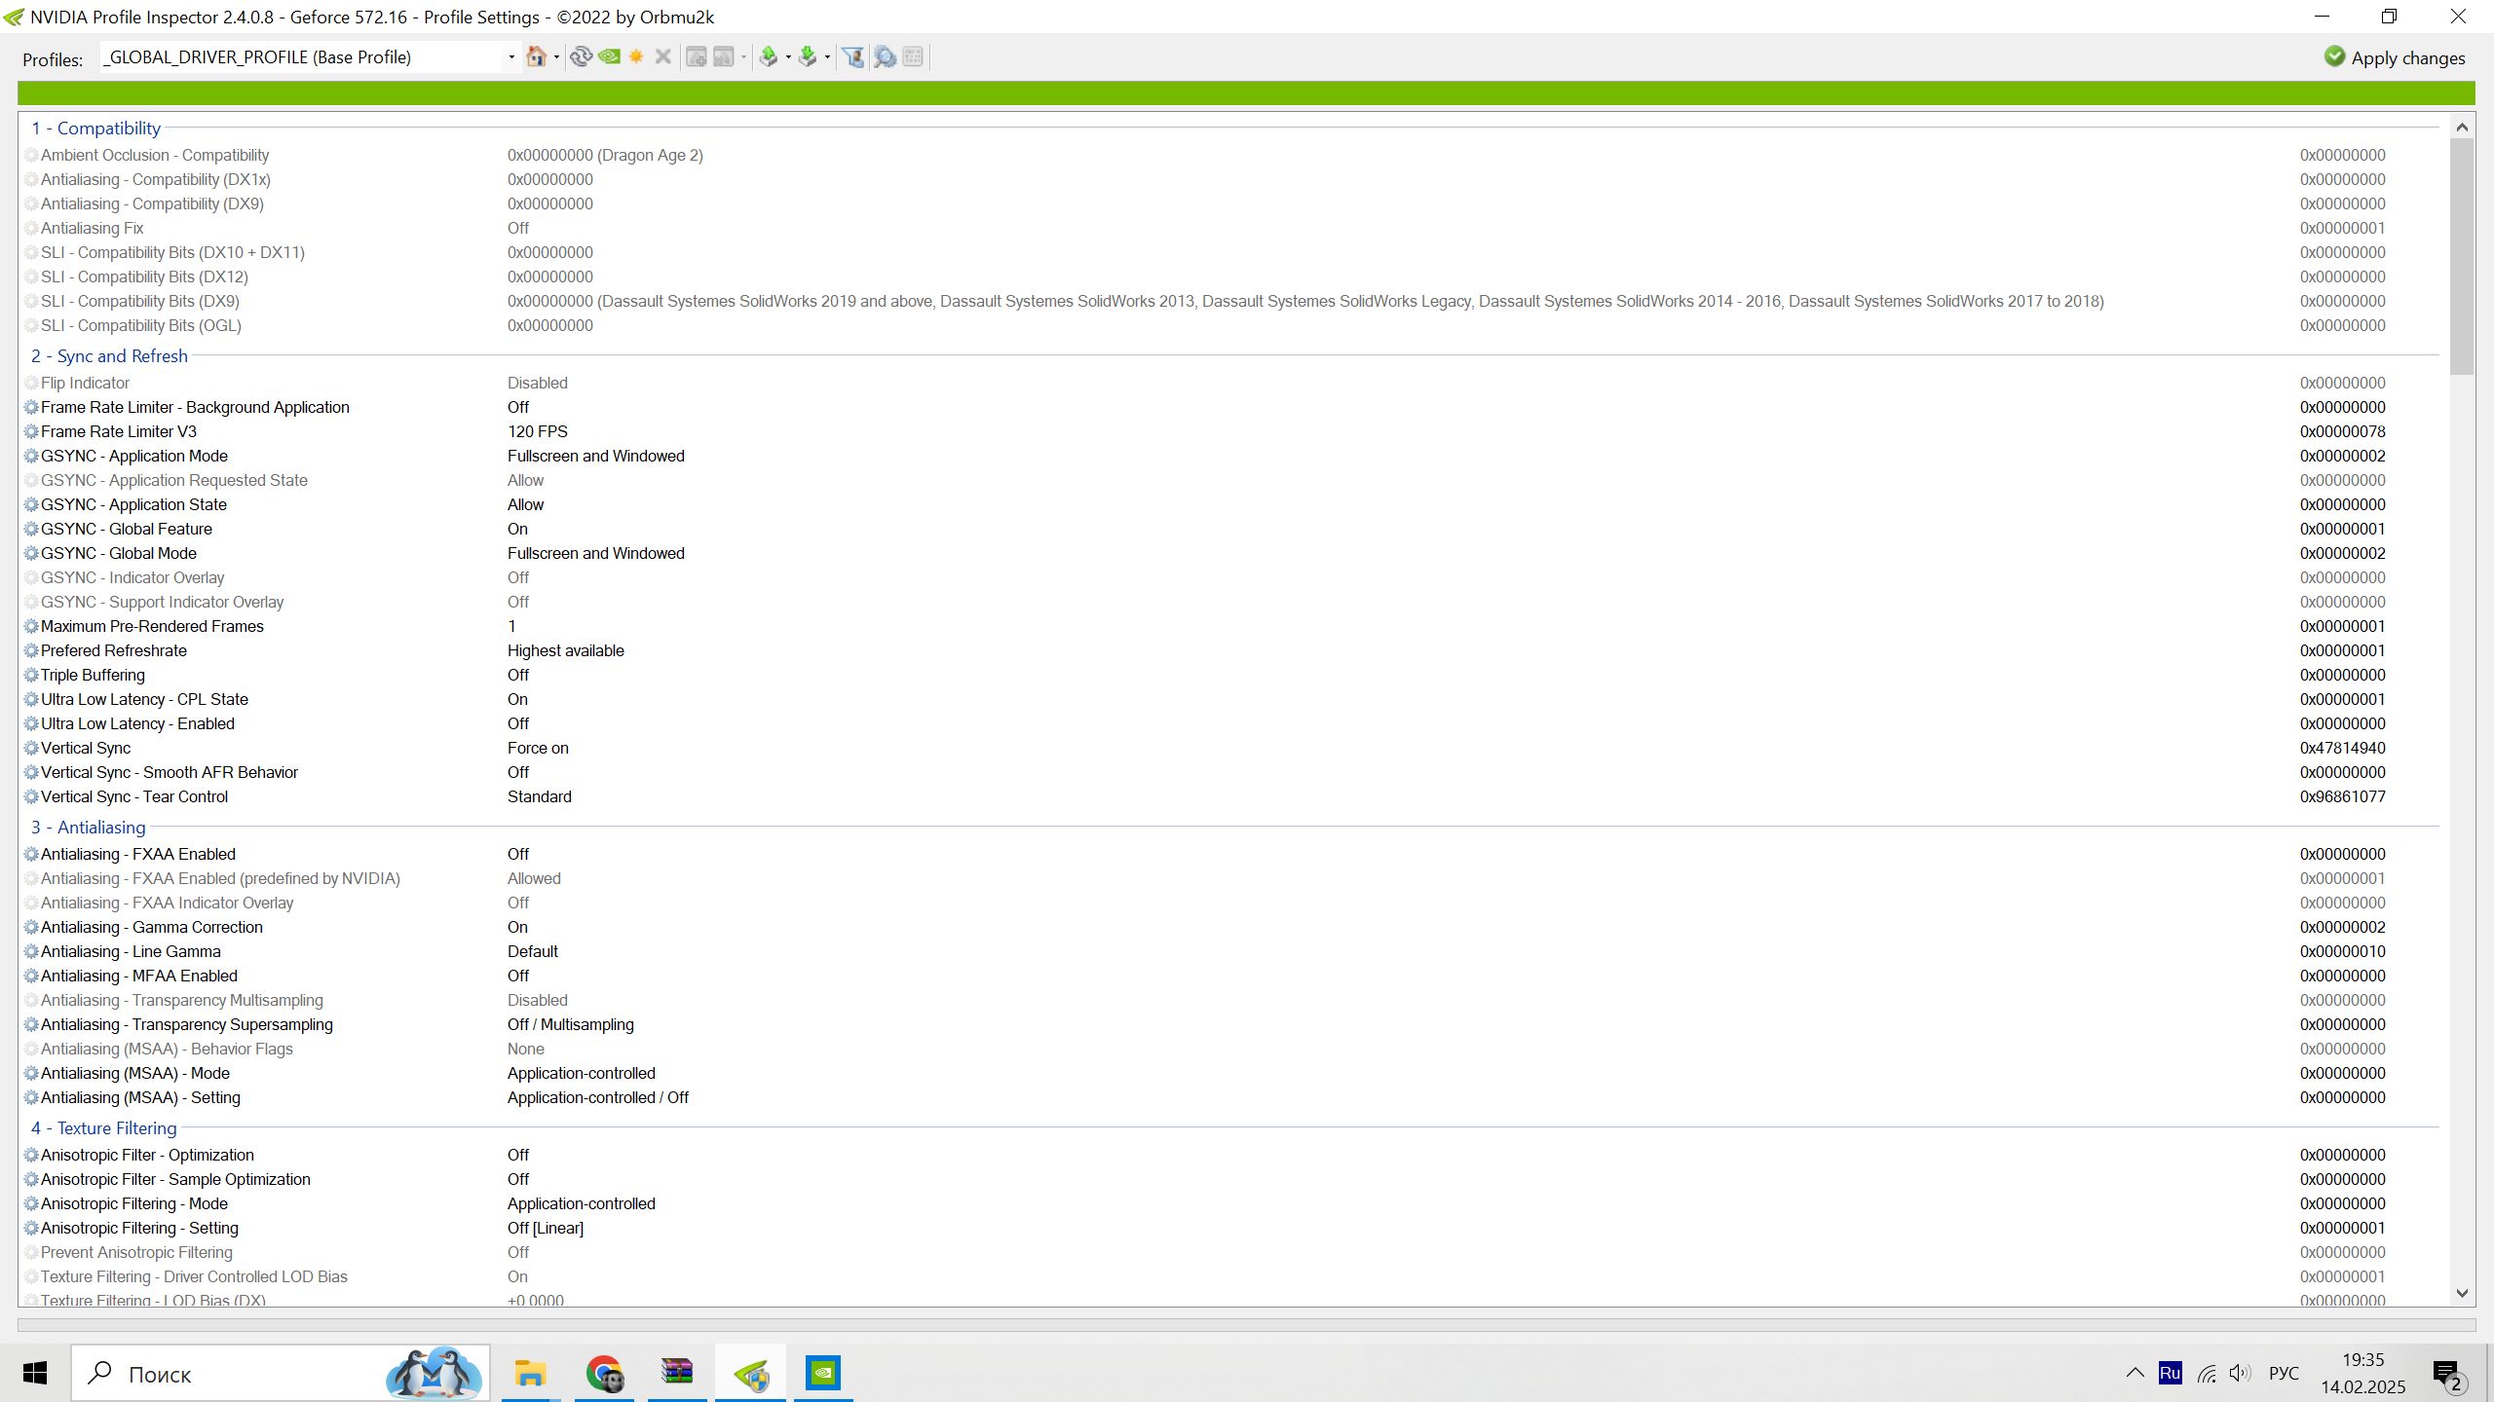Click hex value 0x96861077 of Tear Control
Viewport: 2494px width, 1402px height.
click(x=2343, y=796)
